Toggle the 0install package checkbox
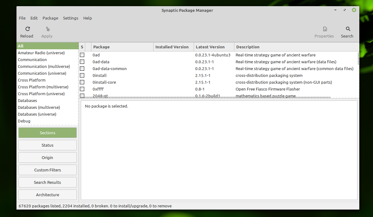This screenshot has width=373, height=217. point(82,75)
